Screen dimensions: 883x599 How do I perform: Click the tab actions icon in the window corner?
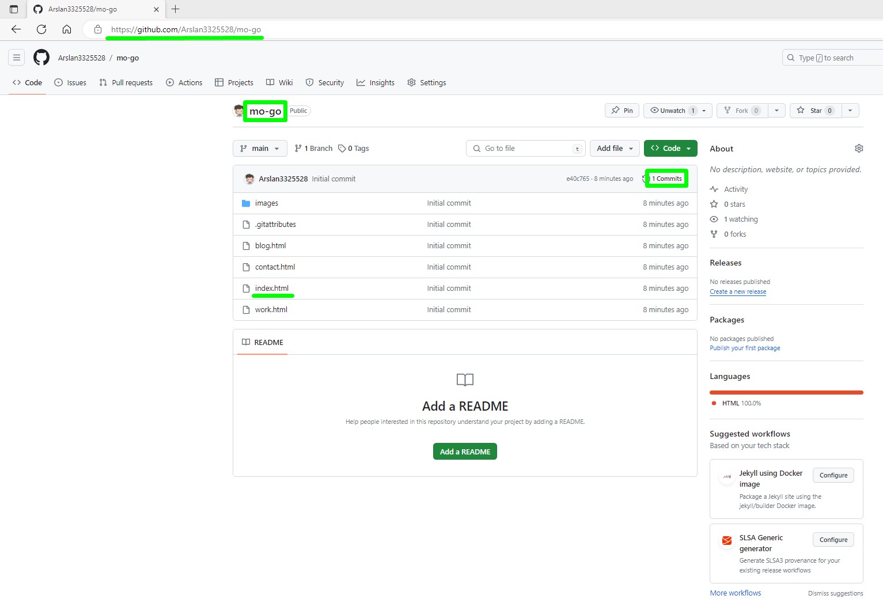(x=14, y=9)
